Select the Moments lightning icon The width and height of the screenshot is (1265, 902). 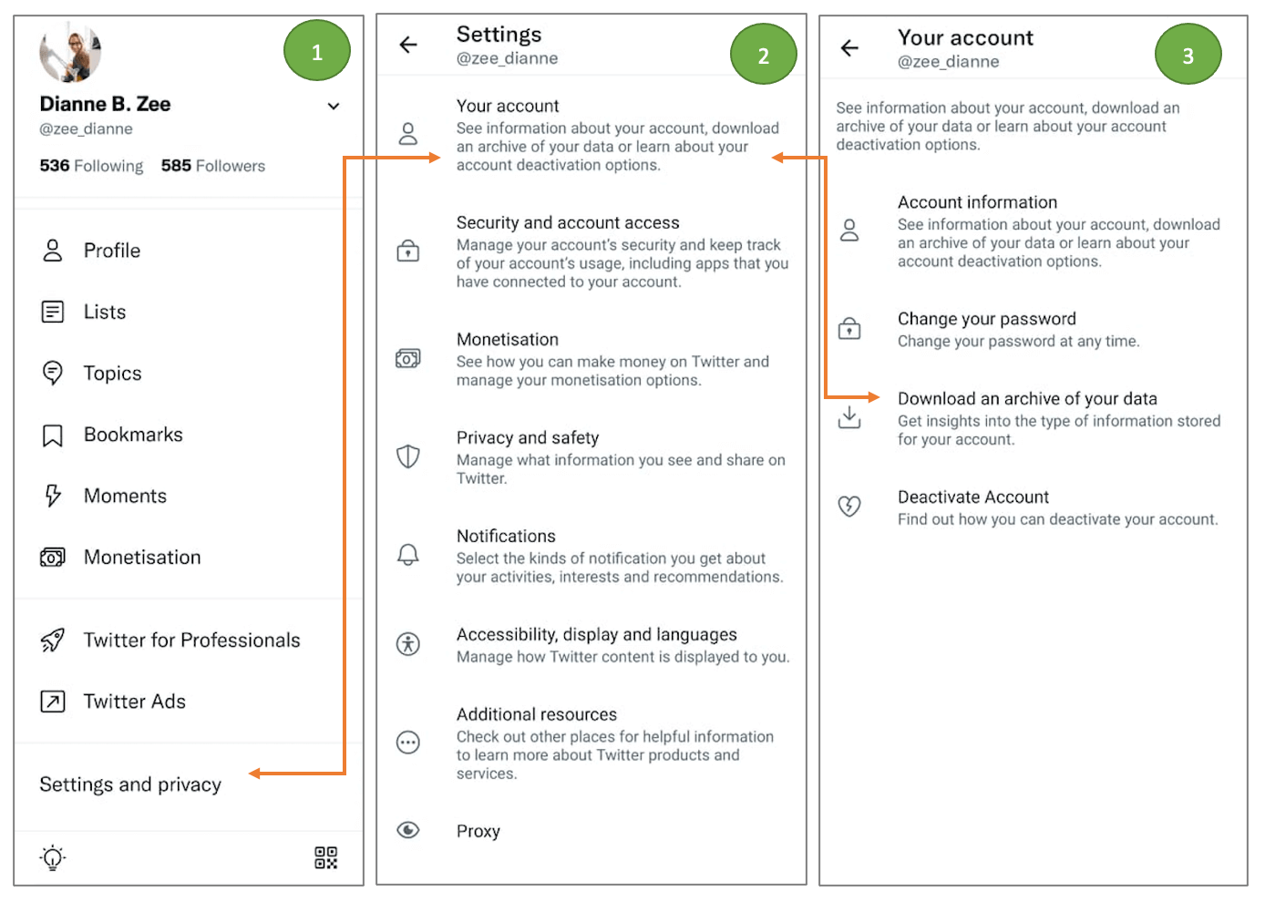52,496
